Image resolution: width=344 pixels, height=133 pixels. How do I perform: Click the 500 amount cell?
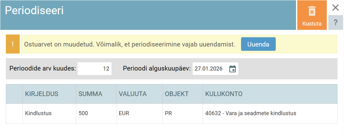point(96,113)
